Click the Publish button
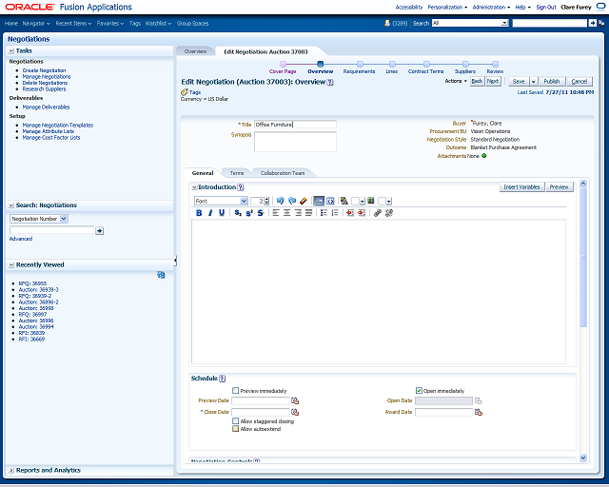 pyautogui.click(x=552, y=81)
